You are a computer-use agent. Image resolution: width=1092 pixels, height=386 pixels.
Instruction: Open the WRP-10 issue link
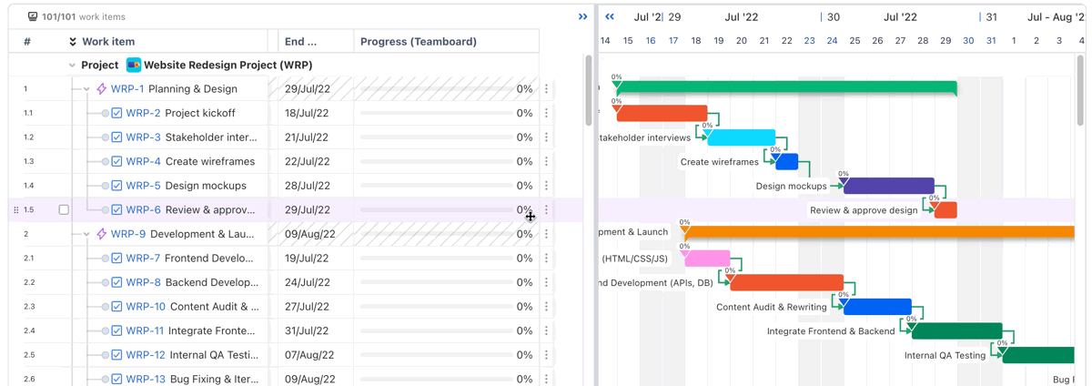(x=146, y=307)
